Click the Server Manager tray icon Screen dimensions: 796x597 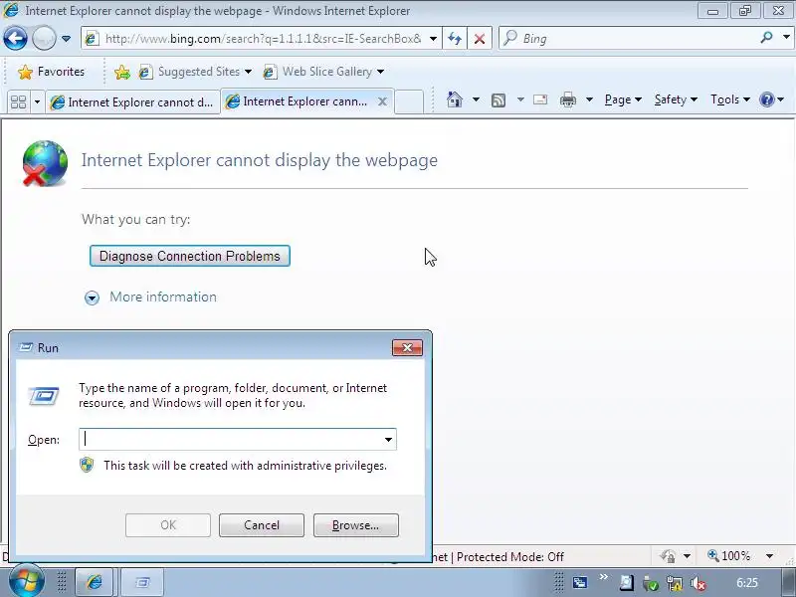[x=579, y=582]
